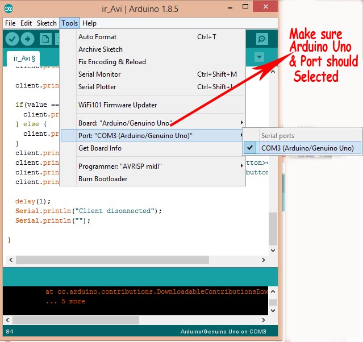The width and height of the screenshot is (363, 342).
Task: Close the Tools menu from menubar
Action: coord(69,23)
